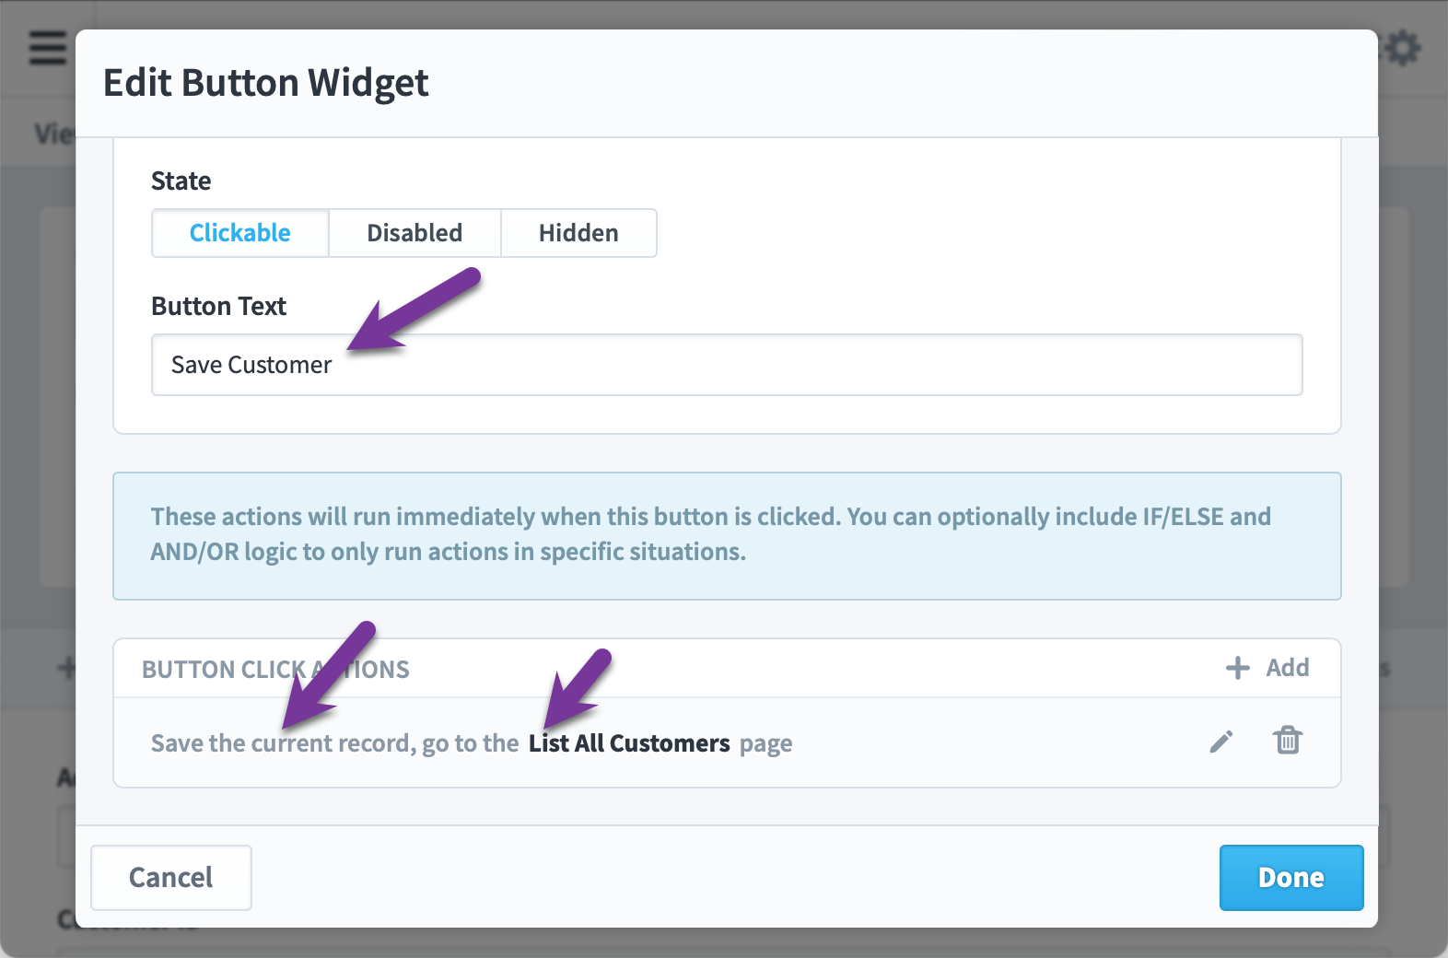Open the hamburger menu icon

click(x=48, y=48)
